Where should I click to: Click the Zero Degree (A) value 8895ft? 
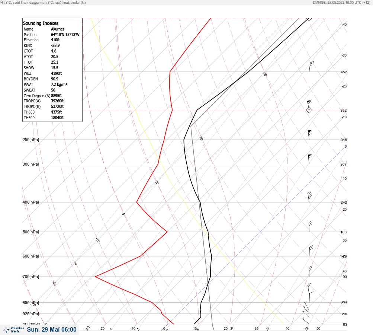[x=57, y=96]
